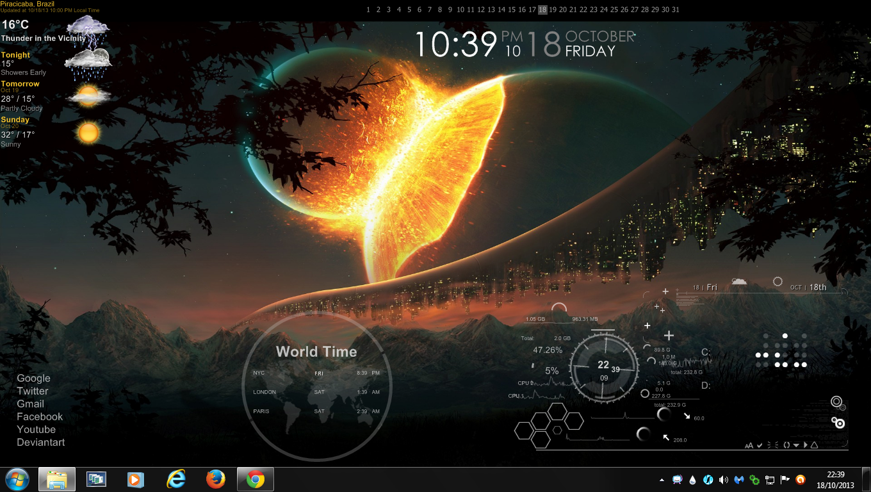Image resolution: width=871 pixels, height=492 pixels.
Task: Click the LONDON row in World Time
Action: point(316,392)
